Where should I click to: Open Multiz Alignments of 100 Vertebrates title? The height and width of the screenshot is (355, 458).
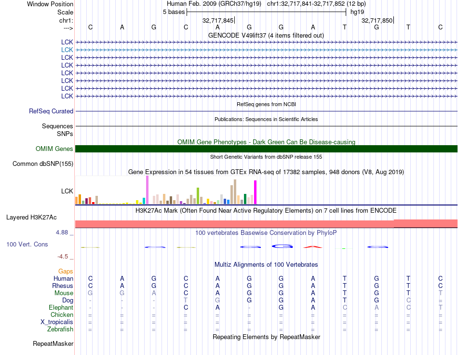coord(266,265)
